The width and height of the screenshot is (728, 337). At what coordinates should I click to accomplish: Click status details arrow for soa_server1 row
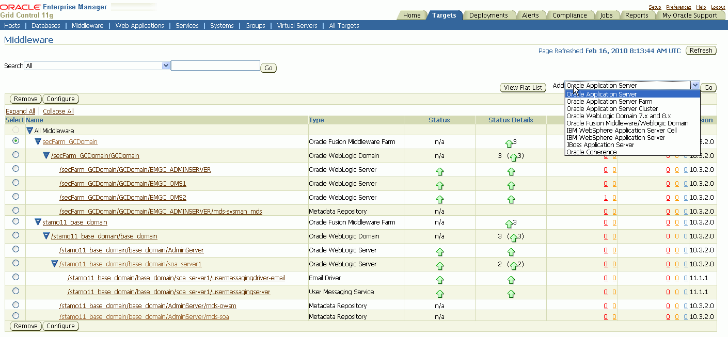point(514,266)
